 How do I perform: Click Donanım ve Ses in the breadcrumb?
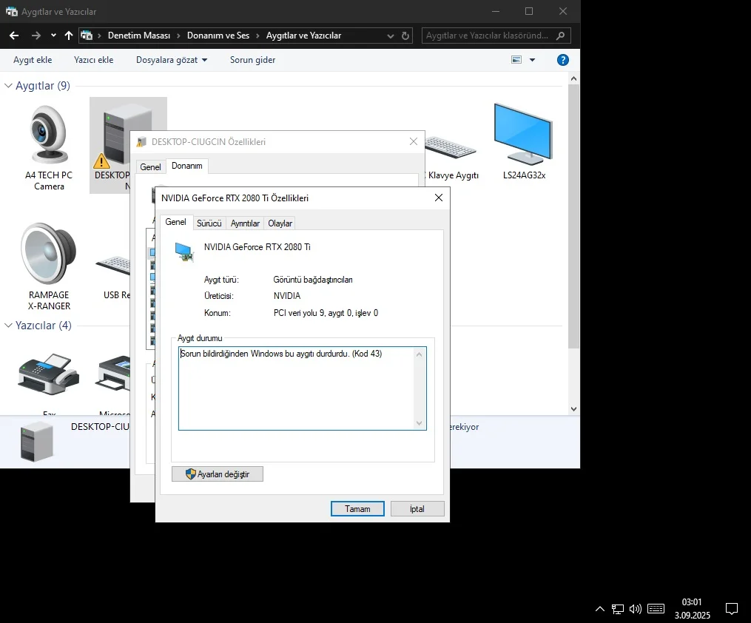218,36
